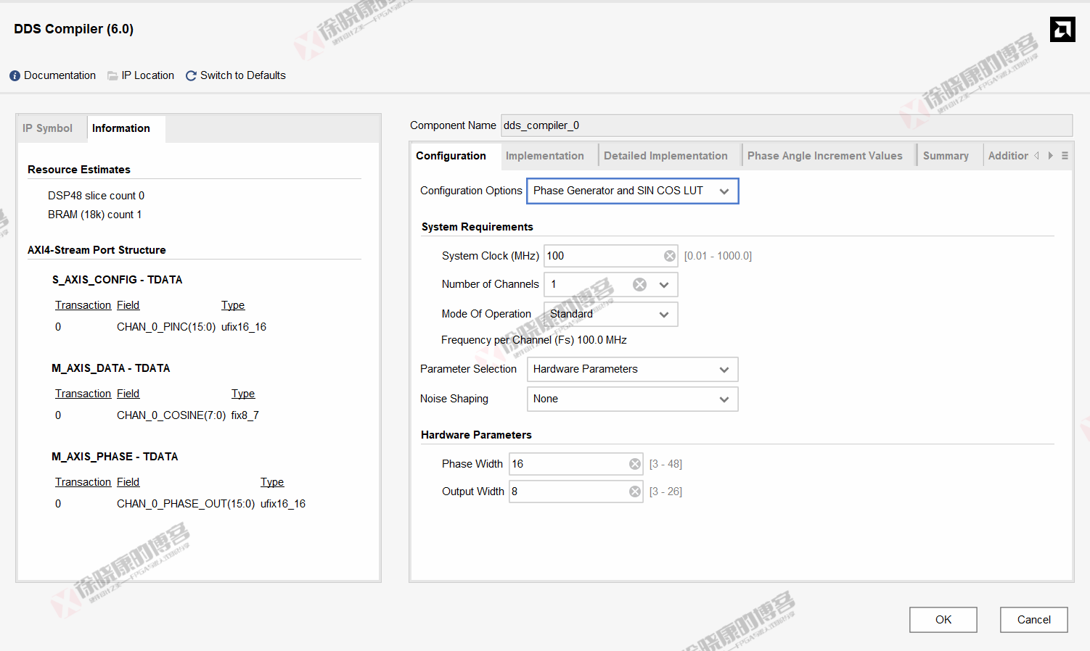This screenshot has height=651, width=1090.
Task: Click the AMD logo in the corner
Action: coord(1062,30)
